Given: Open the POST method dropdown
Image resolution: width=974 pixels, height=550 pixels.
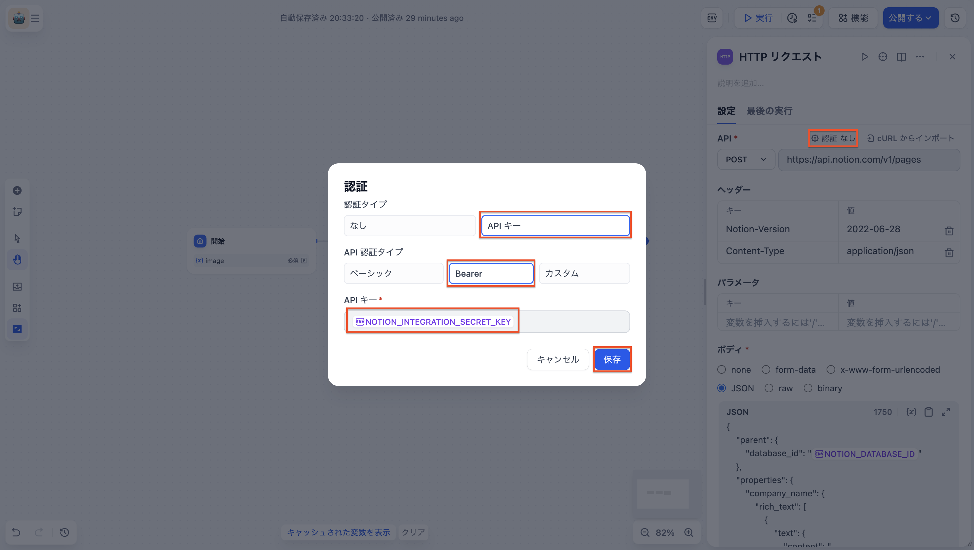Looking at the screenshot, I should (x=746, y=160).
